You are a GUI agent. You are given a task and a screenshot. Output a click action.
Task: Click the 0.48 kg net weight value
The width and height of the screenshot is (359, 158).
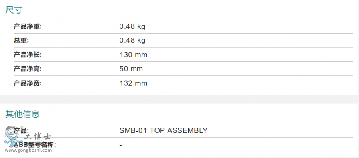132,27
